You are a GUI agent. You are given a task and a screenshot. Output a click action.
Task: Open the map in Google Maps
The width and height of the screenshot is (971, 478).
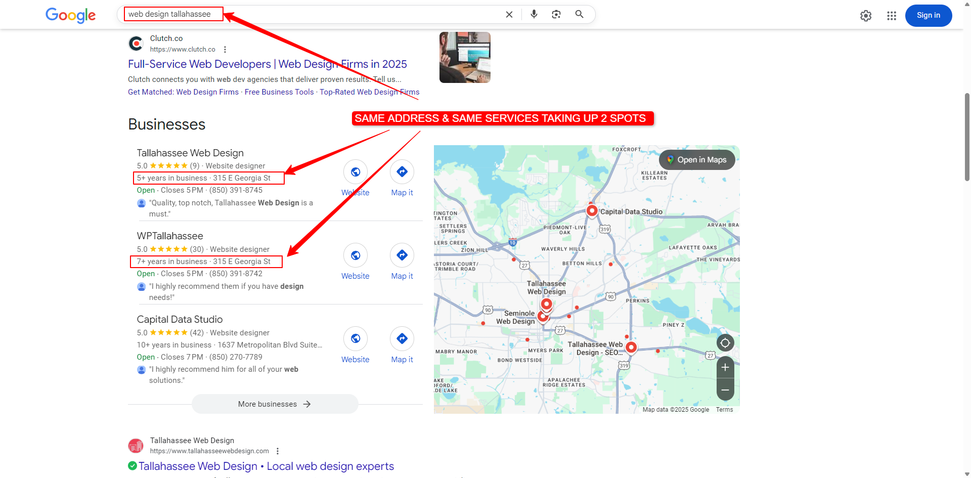point(697,160)
